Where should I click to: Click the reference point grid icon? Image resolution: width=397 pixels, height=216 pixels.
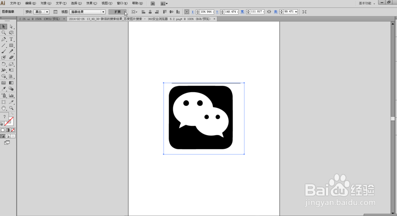point(187,12)
